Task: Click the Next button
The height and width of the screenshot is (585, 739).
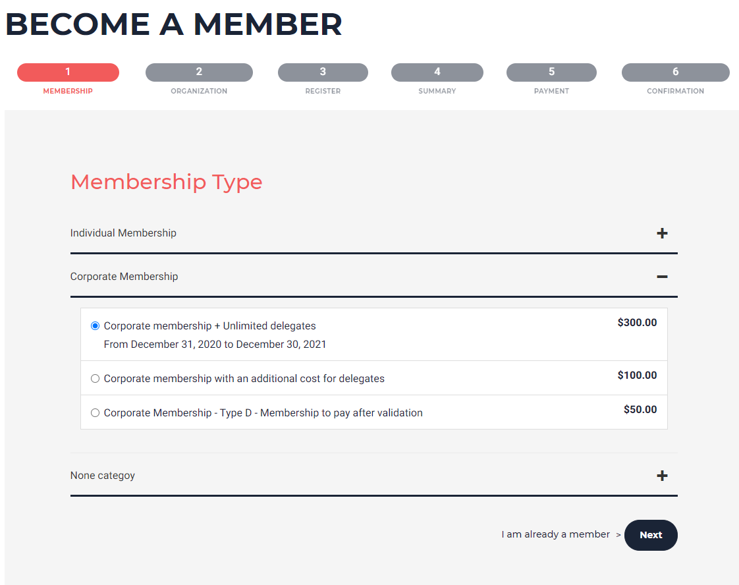Action: tap(651, 535)
